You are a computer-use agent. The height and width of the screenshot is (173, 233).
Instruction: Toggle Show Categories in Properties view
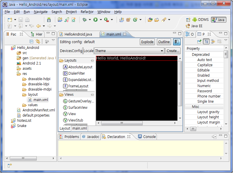[x=206, y=41]
